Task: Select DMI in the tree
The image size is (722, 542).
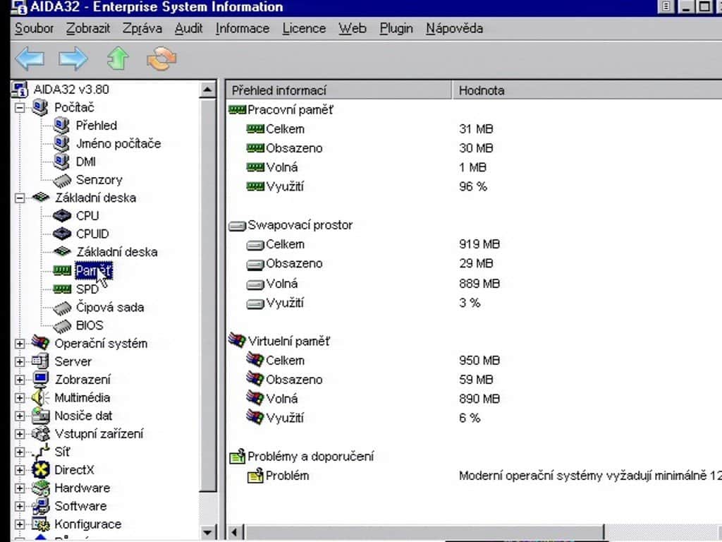Action: click(x=85, y=162)
